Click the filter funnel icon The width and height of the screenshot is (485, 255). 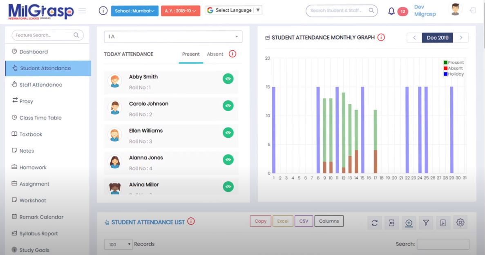426,223
